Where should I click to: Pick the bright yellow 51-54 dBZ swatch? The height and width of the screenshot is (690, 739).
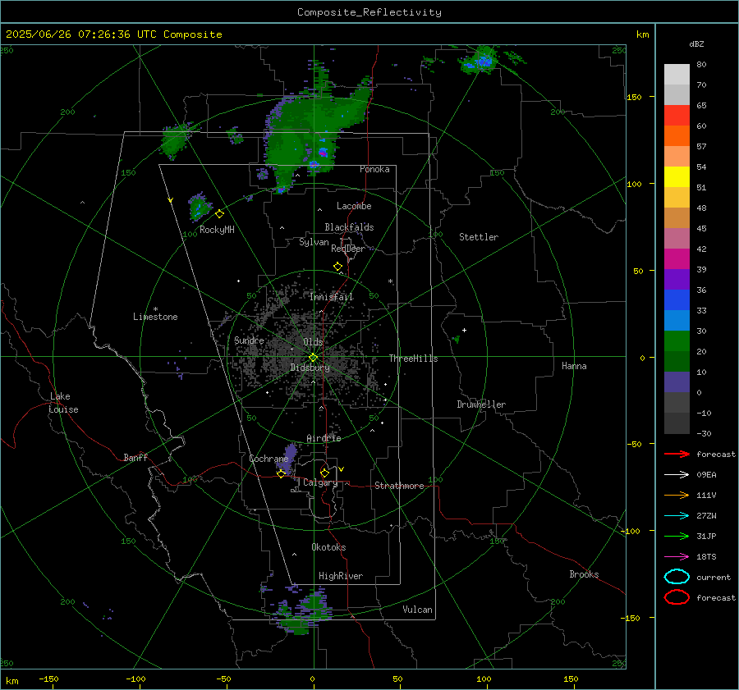point(677,177)
